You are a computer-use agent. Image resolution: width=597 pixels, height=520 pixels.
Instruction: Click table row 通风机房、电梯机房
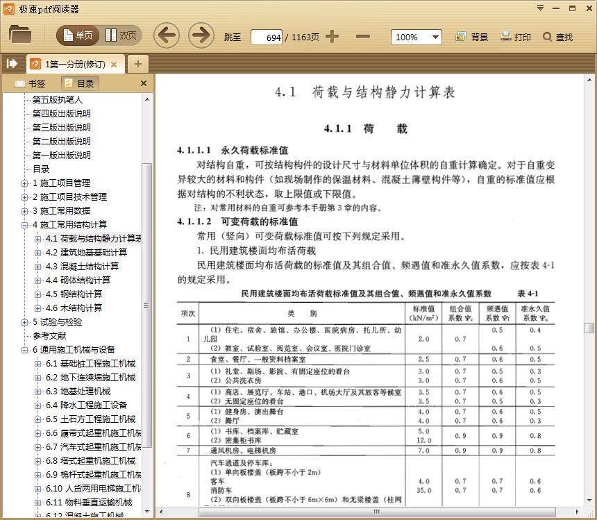[x=366, y=451]
